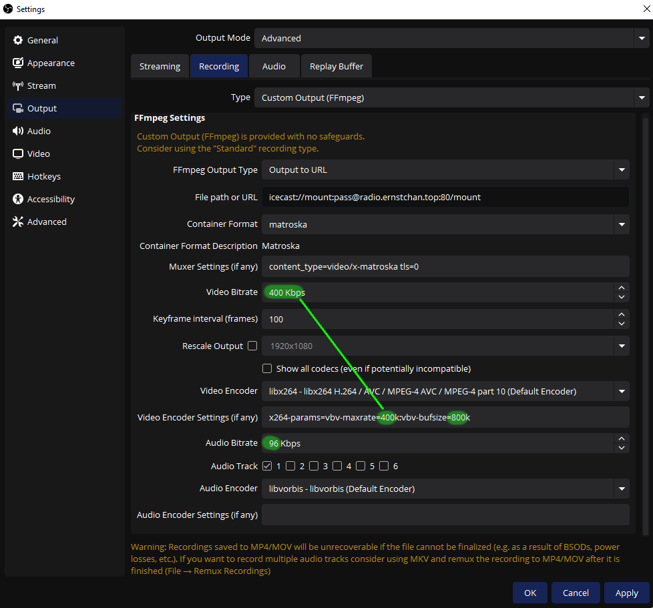Viewport: 653px width, 608px height.
Task: Switch to the Streaming tab
Action: click(160, 66)
